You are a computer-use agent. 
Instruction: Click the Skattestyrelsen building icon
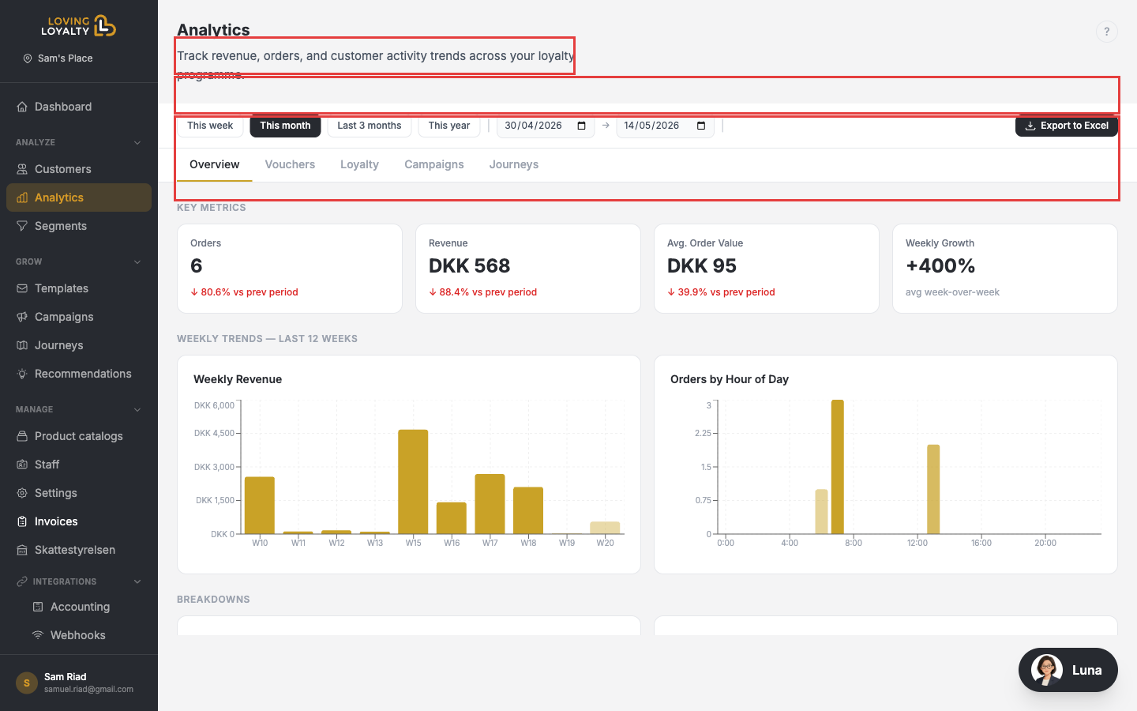click(x=22, y=550)
